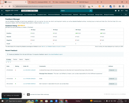Open Zoom from the taskbar
The height and width of the screenshot is (103, 129).
click(x=56, y=101)
